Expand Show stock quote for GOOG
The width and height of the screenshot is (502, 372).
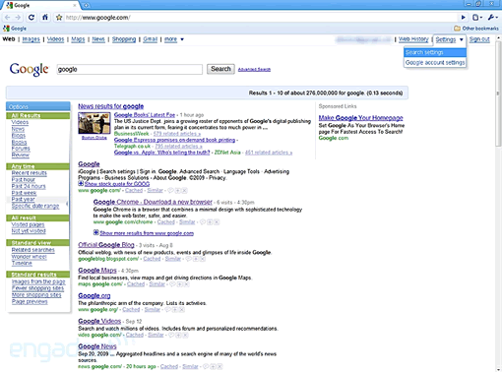pyautogui.click(x=114, y=184)
